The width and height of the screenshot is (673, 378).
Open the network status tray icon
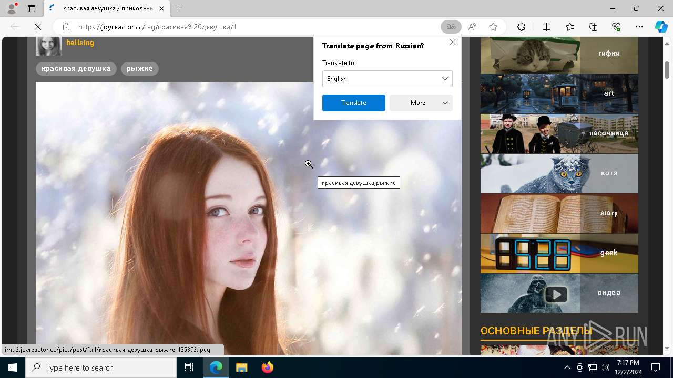point(592,367)
